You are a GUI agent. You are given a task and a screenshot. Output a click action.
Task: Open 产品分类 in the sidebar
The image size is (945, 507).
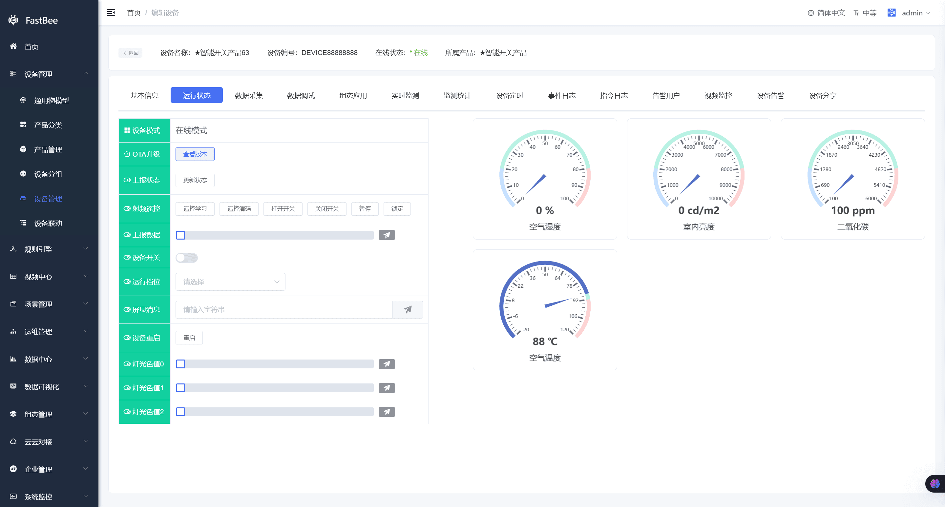click(49, 125)
